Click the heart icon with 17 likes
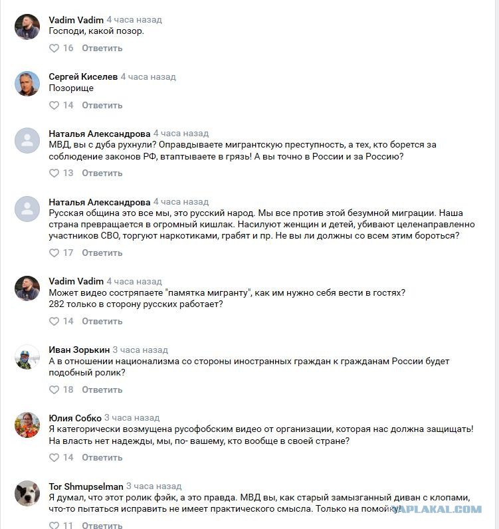499x529 pixels. coord(54,253)
